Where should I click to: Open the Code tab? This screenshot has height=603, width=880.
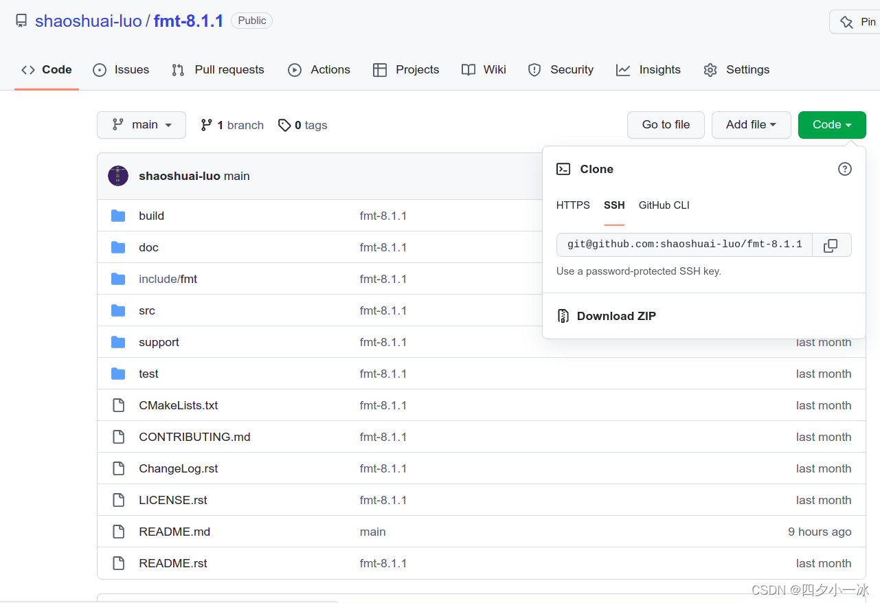click(x=47, y=69)
